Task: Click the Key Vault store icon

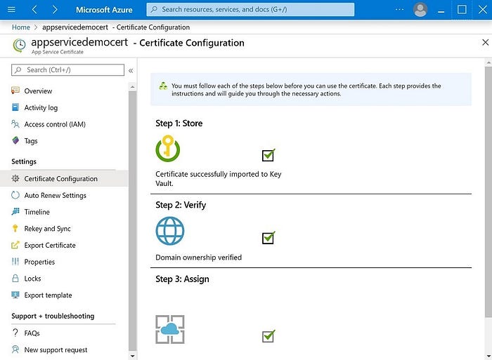Action: pos(168,149)
